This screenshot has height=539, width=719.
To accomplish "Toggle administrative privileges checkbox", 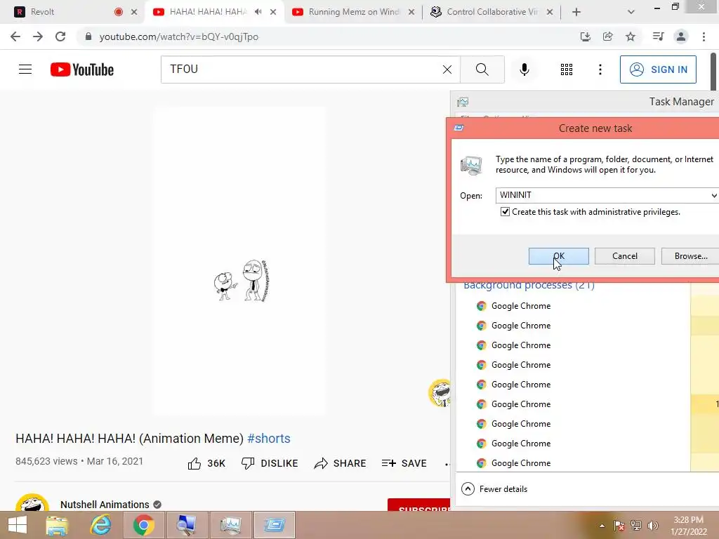I will click(x=505, y=212).
